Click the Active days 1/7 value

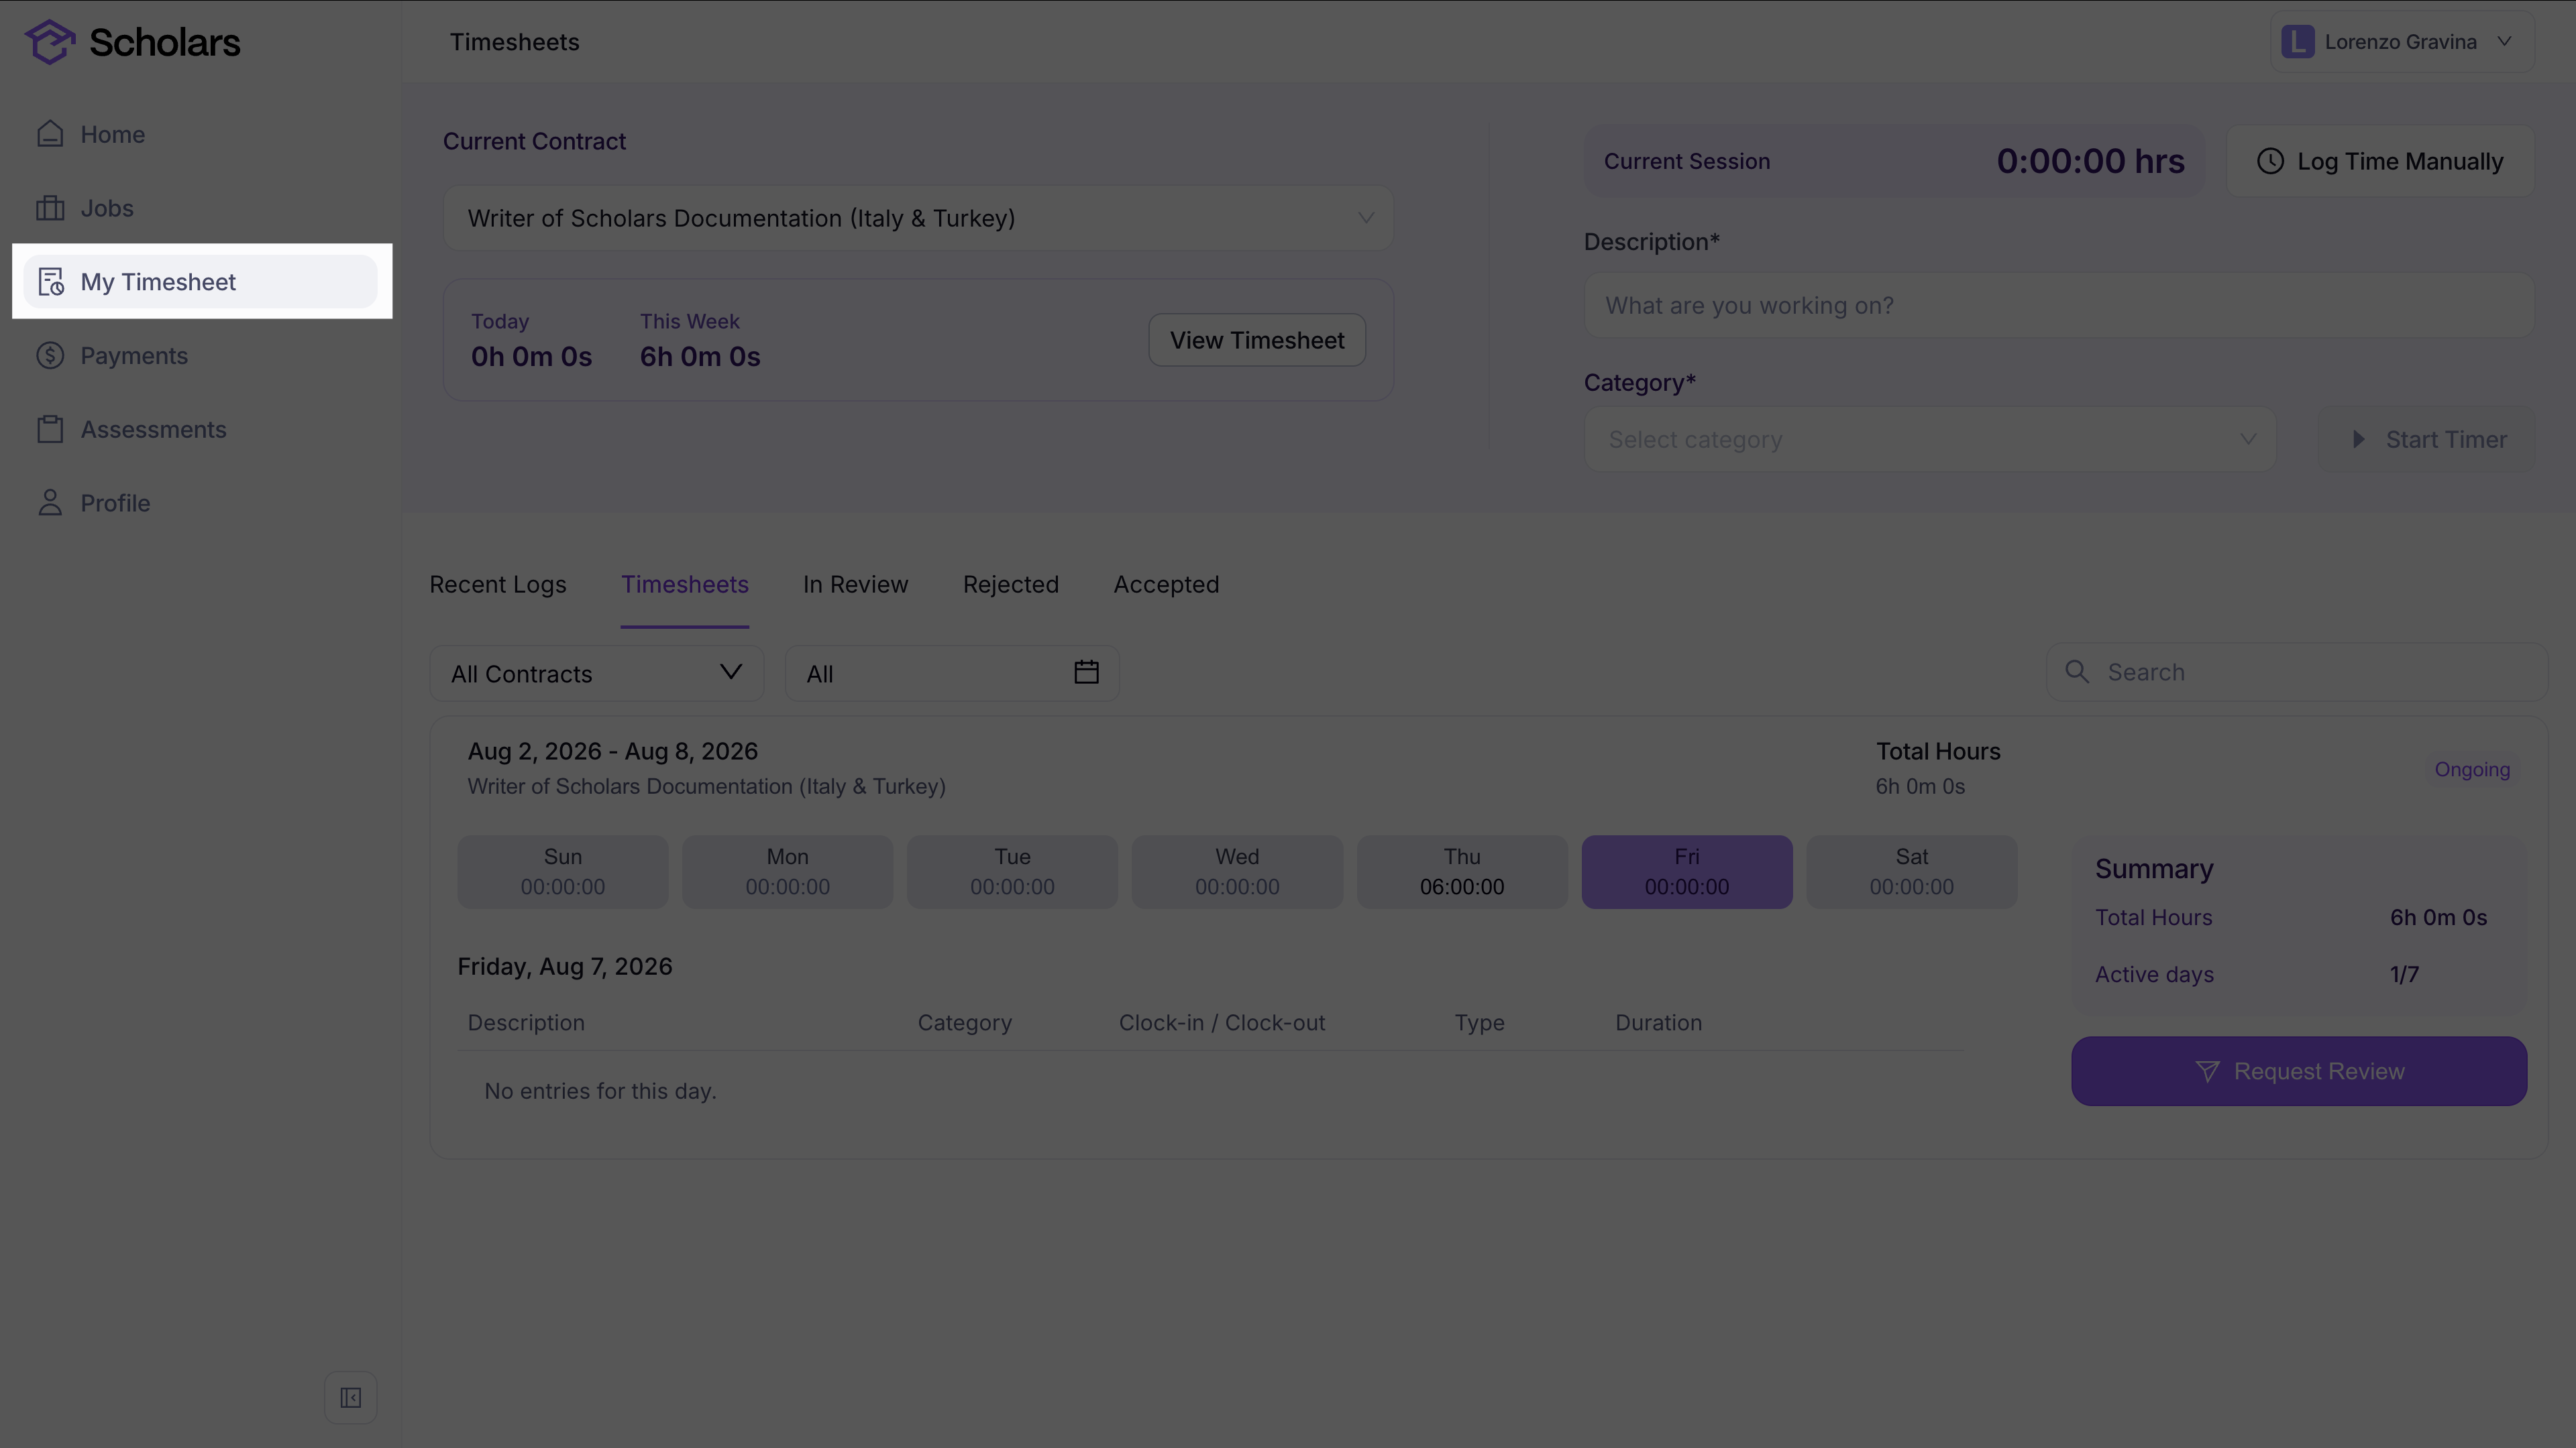tap(2404, 974)
